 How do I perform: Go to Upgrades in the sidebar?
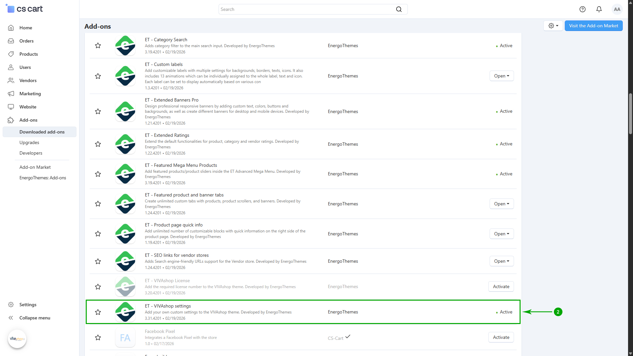point(29,142)
